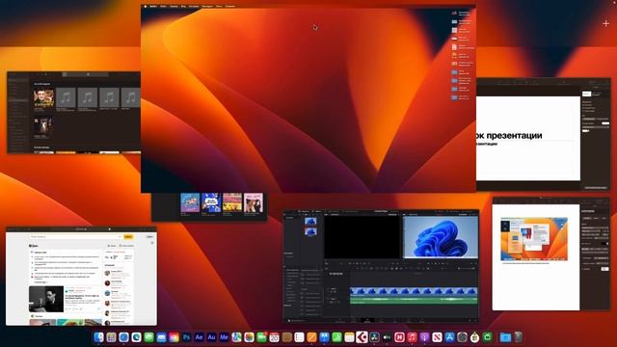
Task: Open Launchpad in the Dock
Action: pos(112,337)
